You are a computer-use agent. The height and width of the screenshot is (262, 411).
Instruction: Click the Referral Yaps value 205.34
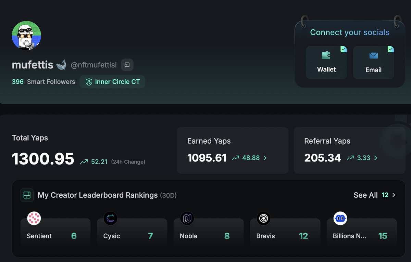pos(323,158)
